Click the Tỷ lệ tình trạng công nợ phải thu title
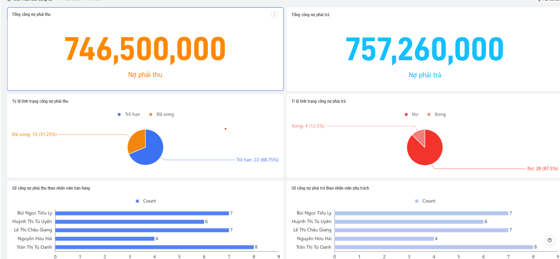 (40, 101)
